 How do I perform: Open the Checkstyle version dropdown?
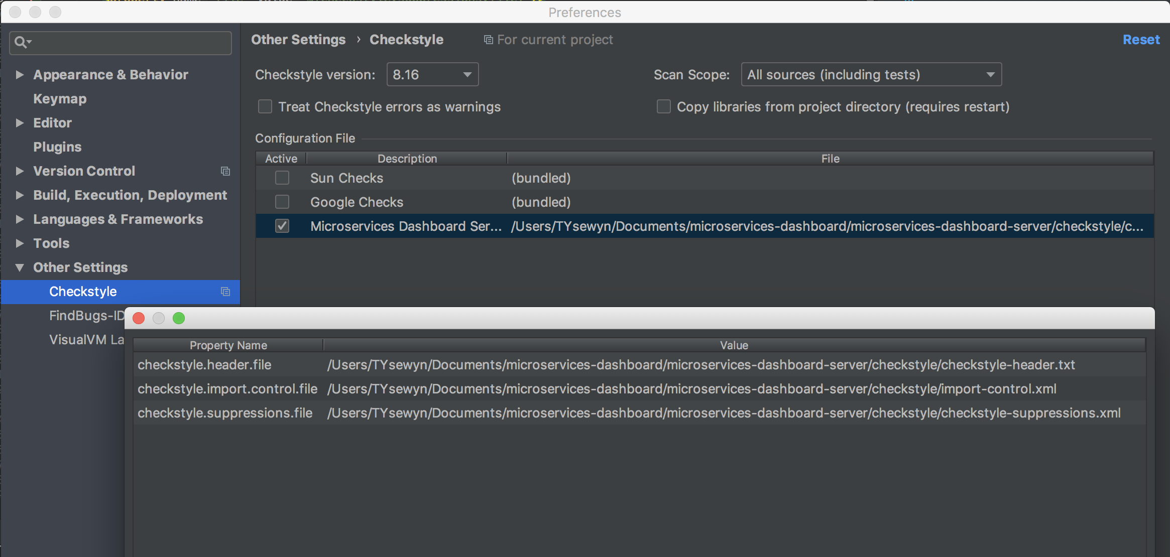(x=432, y=75)
